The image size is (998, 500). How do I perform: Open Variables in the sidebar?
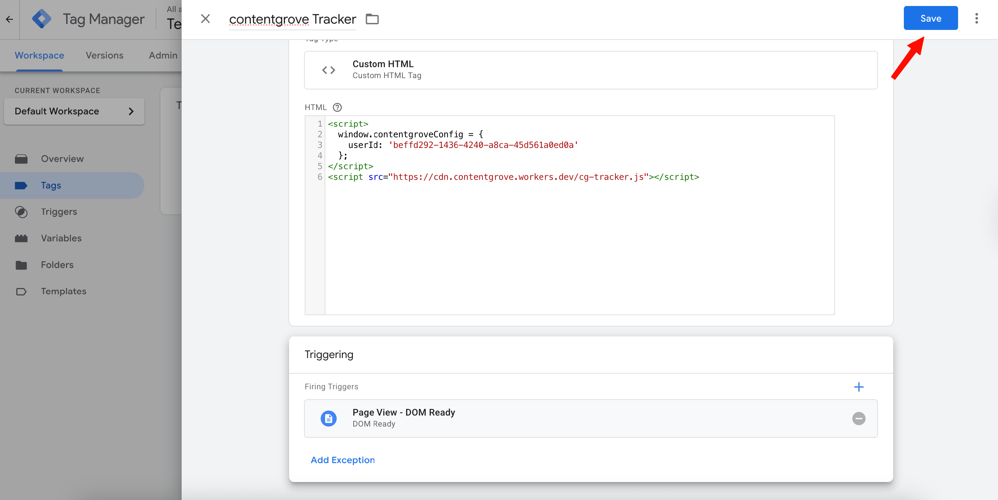[x=61, y=238]
